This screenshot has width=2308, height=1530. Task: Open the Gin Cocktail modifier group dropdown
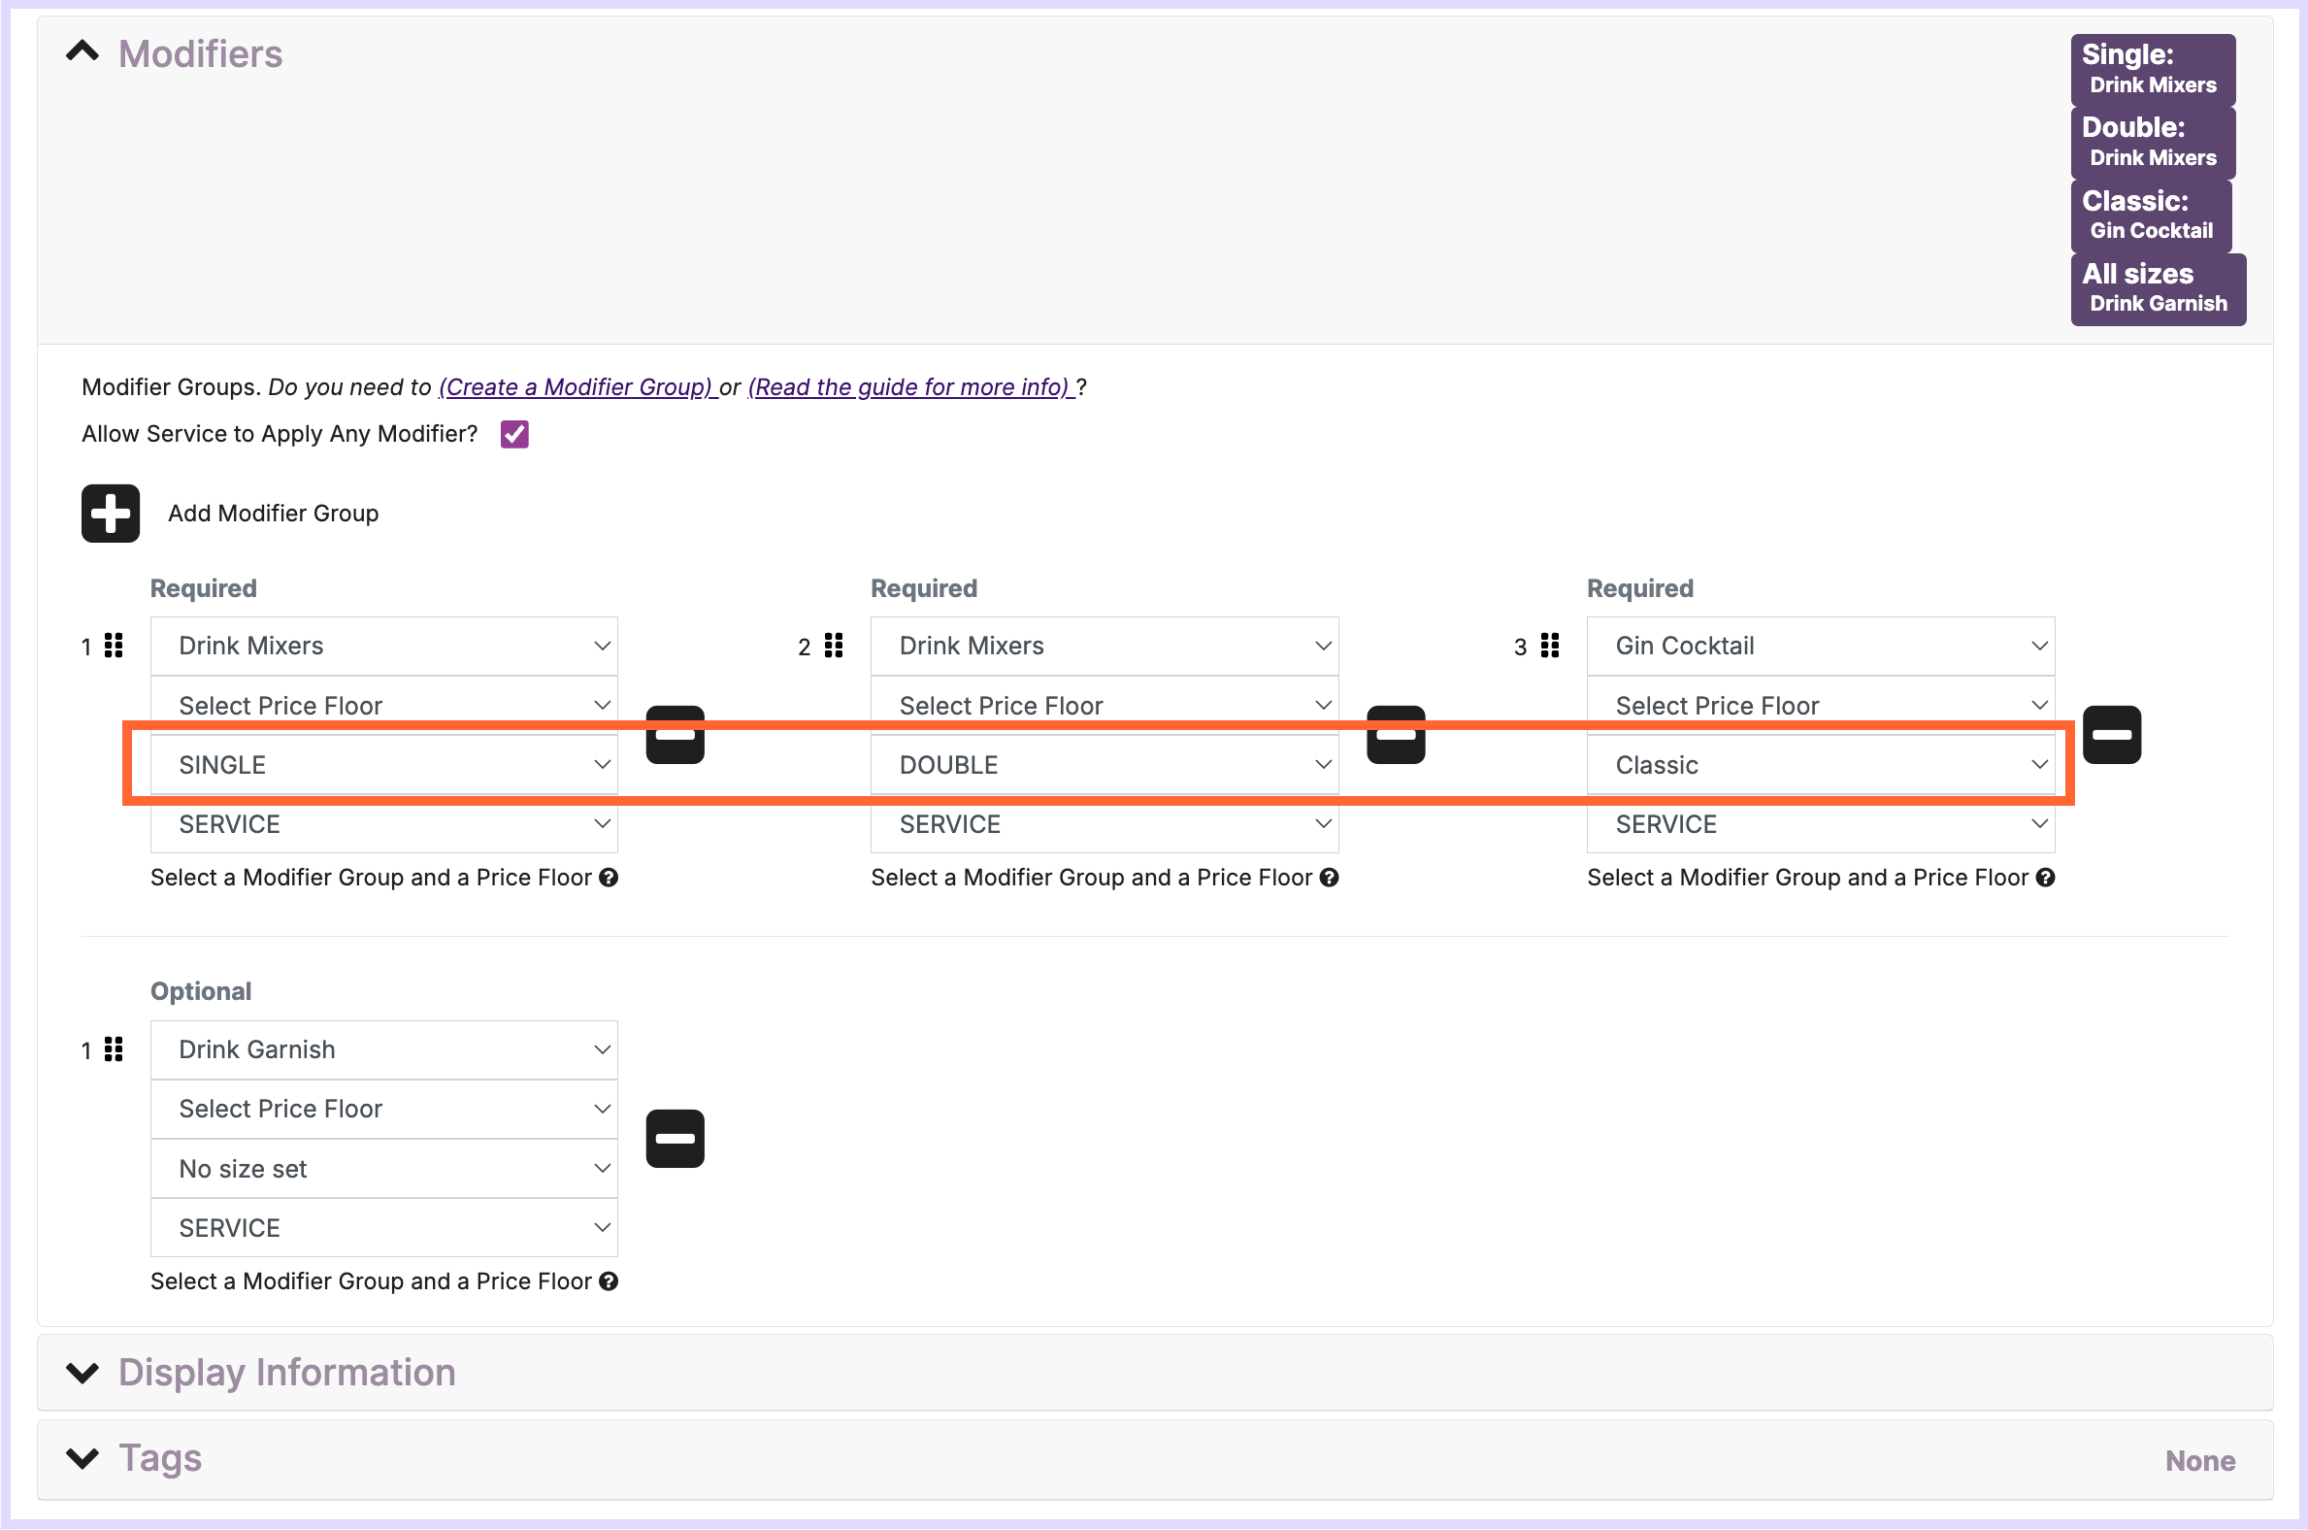pyautogui.click(x=1819, y=646)
